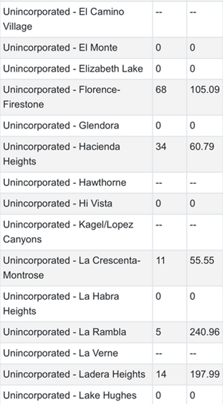The image size is (223, 404).
Task: Click the 240.96 rate value
Action: (205, 332)
